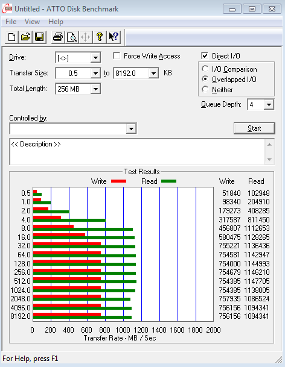Select the Overlapped I/O radio option
Viewport: 285px width, 367px height.
click(205, 79)
